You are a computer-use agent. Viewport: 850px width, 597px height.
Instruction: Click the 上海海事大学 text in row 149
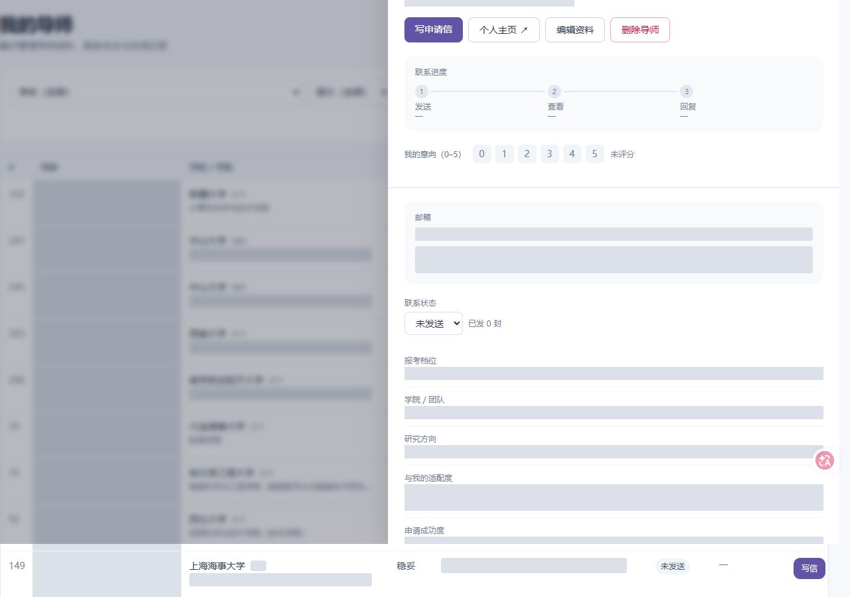click(x=217, y=566)
